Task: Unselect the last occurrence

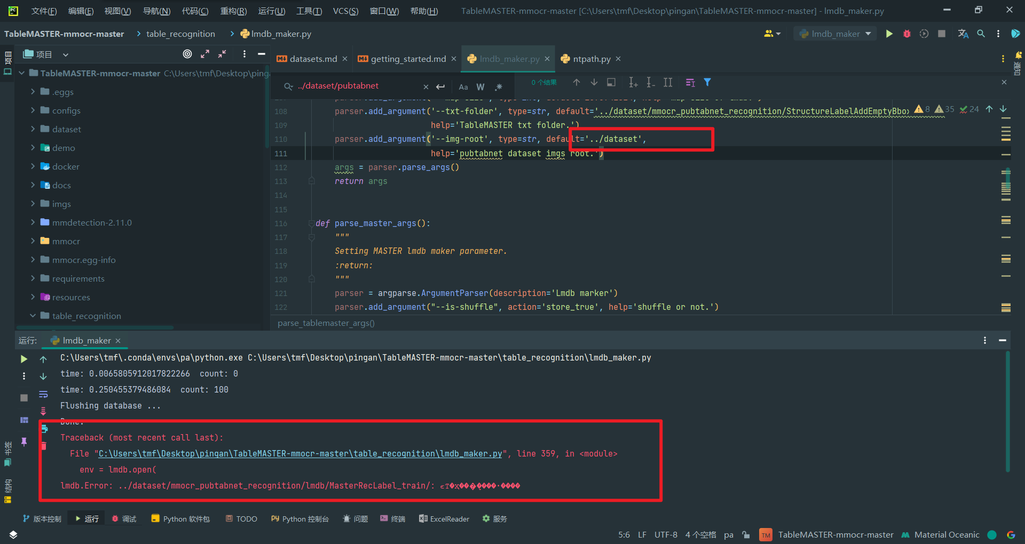Action: (x=650, y=82)
